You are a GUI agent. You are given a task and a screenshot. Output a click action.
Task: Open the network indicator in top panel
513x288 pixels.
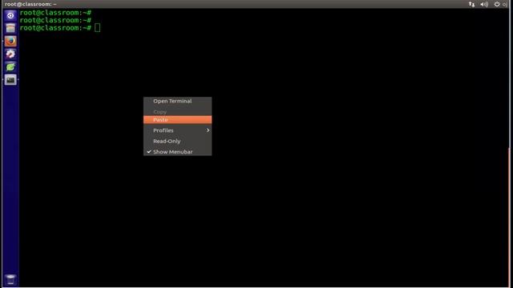tap(471, 4)
